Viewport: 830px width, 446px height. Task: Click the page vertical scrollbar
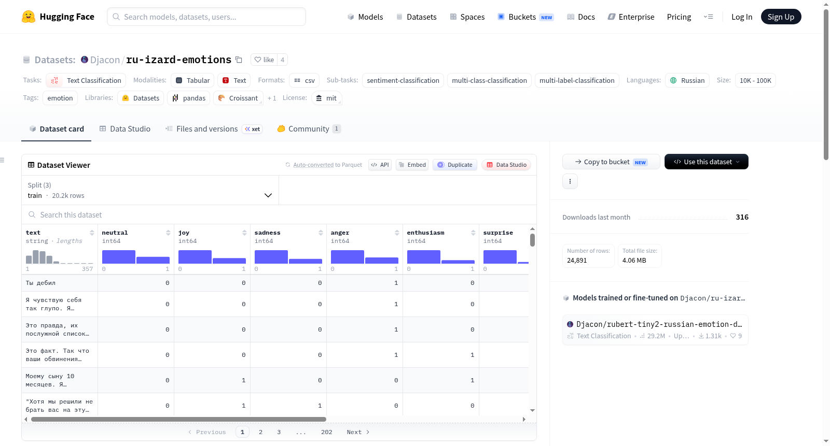click(826, 84)
